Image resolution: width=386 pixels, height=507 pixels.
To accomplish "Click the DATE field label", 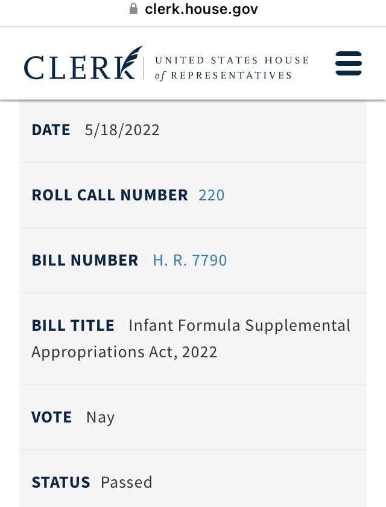I will [x=51, y=130].
